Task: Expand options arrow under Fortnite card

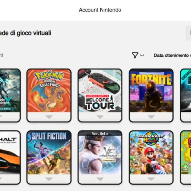Action: [x=151, y=117]
